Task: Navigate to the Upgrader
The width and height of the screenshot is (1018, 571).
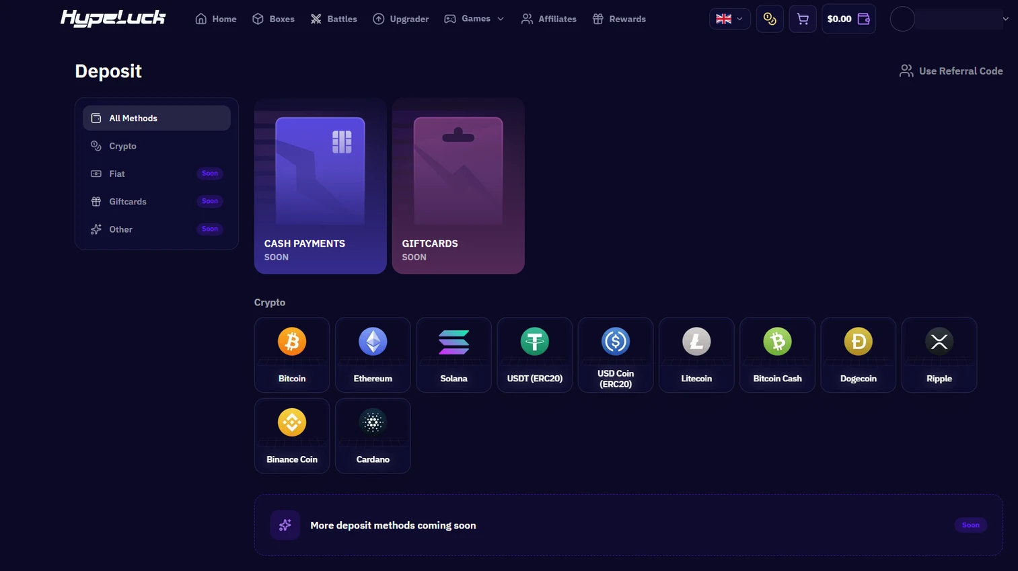Action: pos(400,19)
